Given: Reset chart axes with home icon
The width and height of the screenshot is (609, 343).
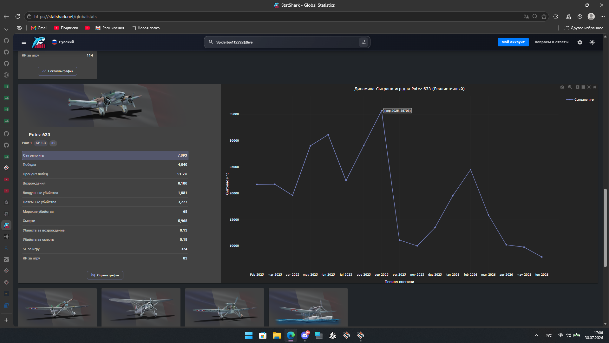Looking at the screenshot, I should (x=595, y=87).
